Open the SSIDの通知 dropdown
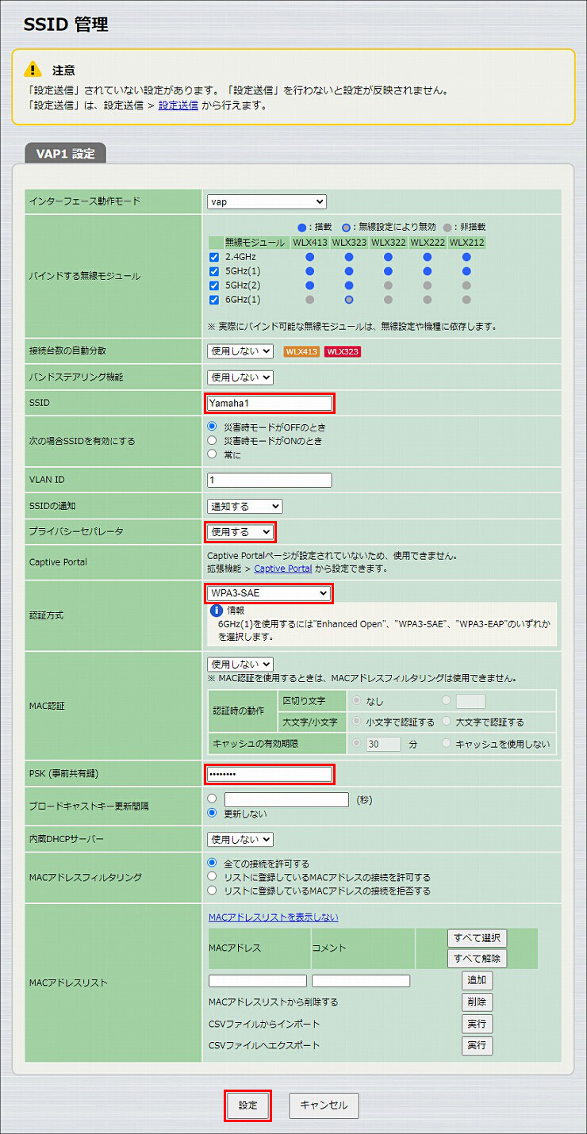Screen dimensions: 587x1134 tap(245, 506)
